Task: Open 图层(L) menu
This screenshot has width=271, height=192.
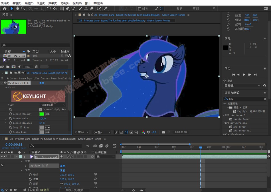Action: [41, 3]
